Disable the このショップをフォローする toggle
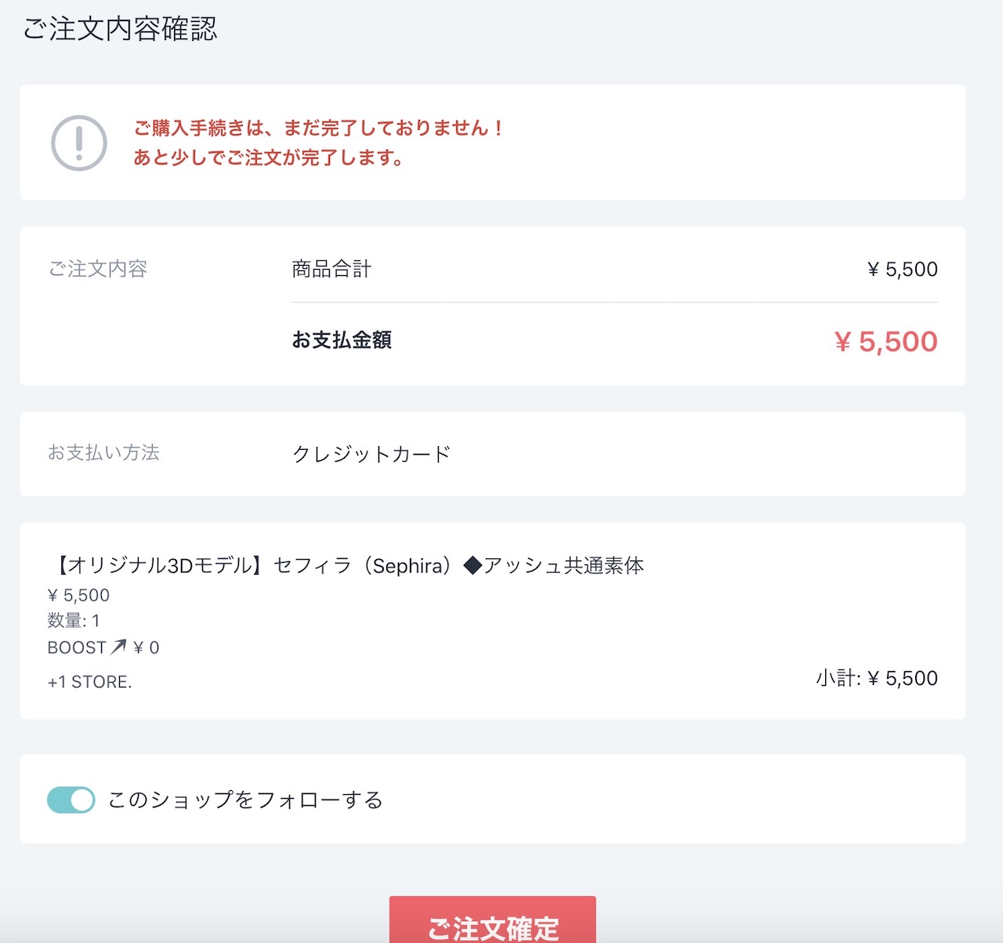The image size is (1003, 943). (x=71, y=800)
